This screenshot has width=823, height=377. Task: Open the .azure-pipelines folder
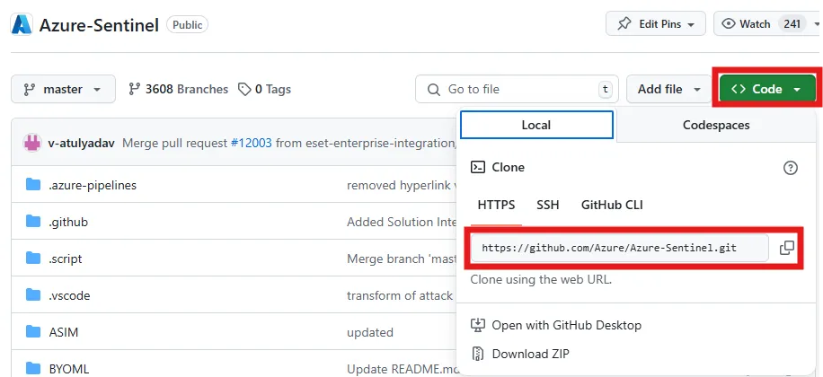click(93, 185)
